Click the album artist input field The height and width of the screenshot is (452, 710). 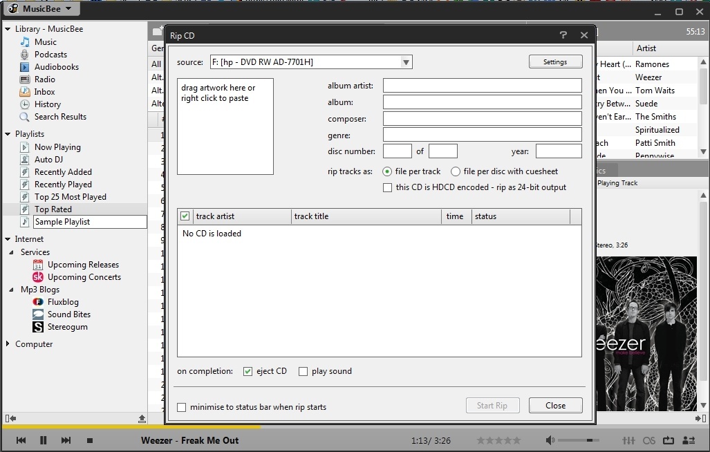coord(483,86)
